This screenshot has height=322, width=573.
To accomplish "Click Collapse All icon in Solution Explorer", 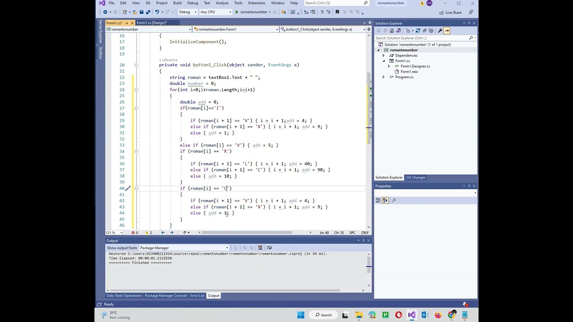I will (x=424, y=30).
